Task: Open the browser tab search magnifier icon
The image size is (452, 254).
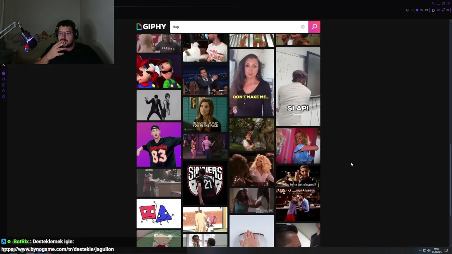Action: coord(433,4)
